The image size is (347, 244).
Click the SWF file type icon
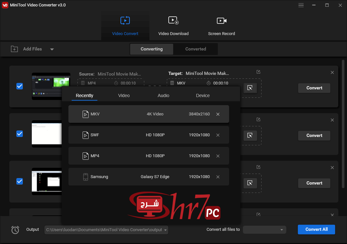85,135
